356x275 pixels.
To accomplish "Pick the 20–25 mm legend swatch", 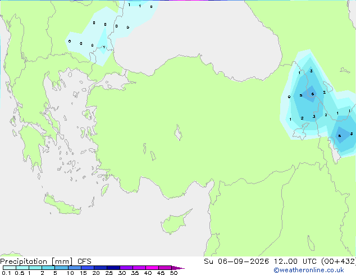I will tap(101, 268).
